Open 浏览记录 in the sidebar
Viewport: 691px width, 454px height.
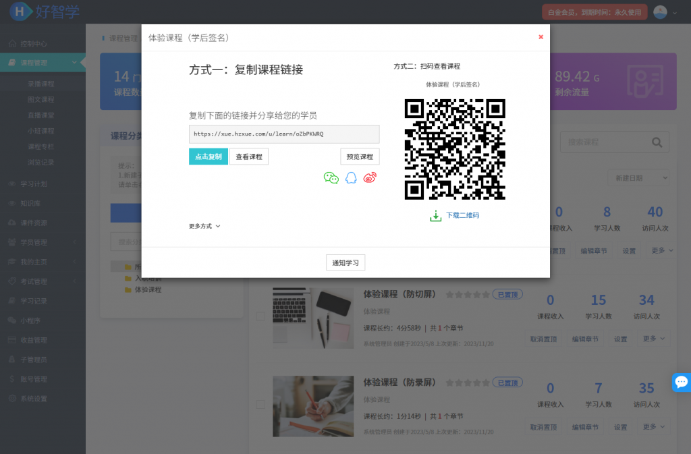tap(41, 163)
